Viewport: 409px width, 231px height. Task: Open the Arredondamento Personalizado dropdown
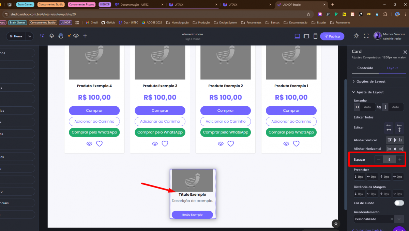point(399,219)
